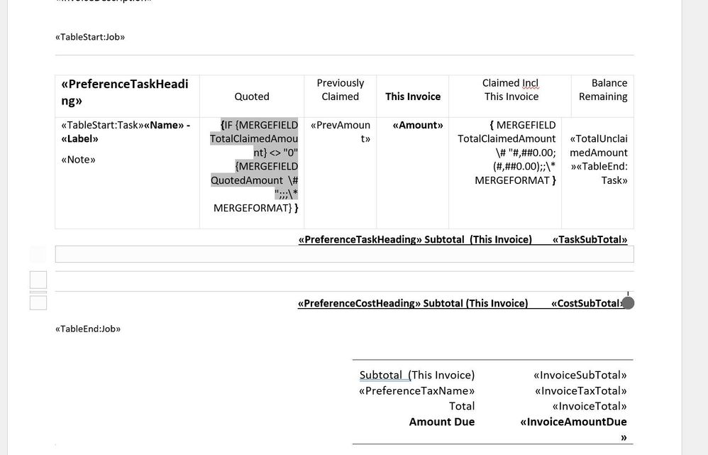This screenshot has height=455, width=708.
Task: Click the Balance Remaining column header
Action: [603, 90]
